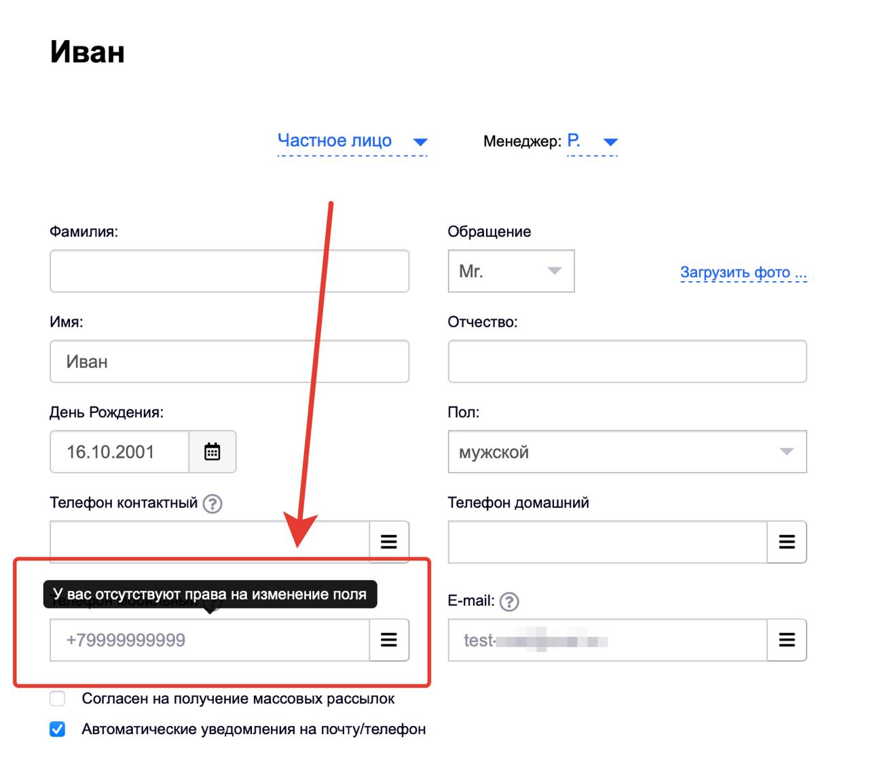Open the Обращение Mr. dropdown
The image size is (869, 766).
(x=511, y=271)
